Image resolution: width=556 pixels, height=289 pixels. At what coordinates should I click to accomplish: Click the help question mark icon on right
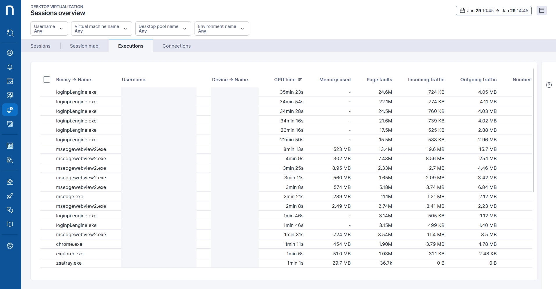(x=549, y=85)
